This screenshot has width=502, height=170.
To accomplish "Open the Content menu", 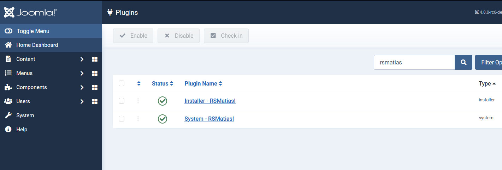I will tap(26, 59).
